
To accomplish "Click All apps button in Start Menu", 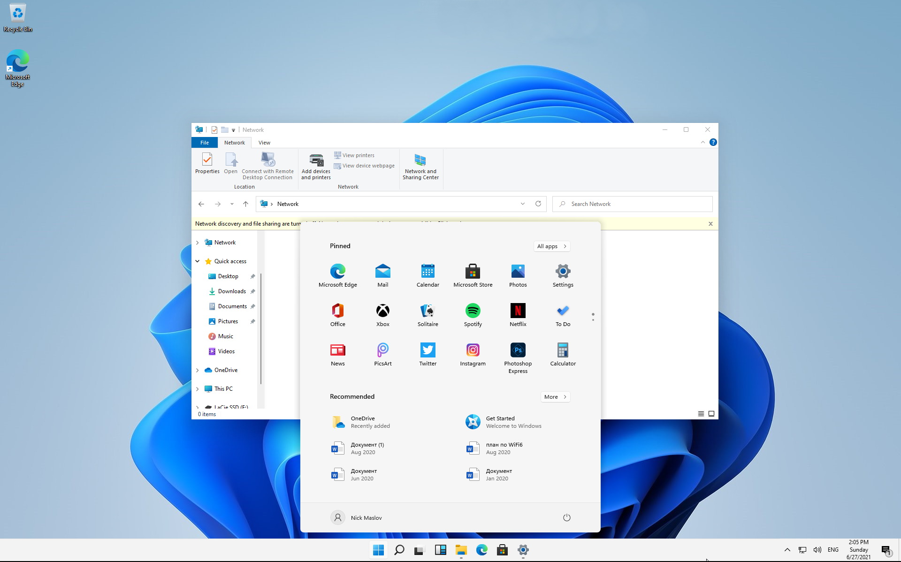I will [x=550, y=246].
